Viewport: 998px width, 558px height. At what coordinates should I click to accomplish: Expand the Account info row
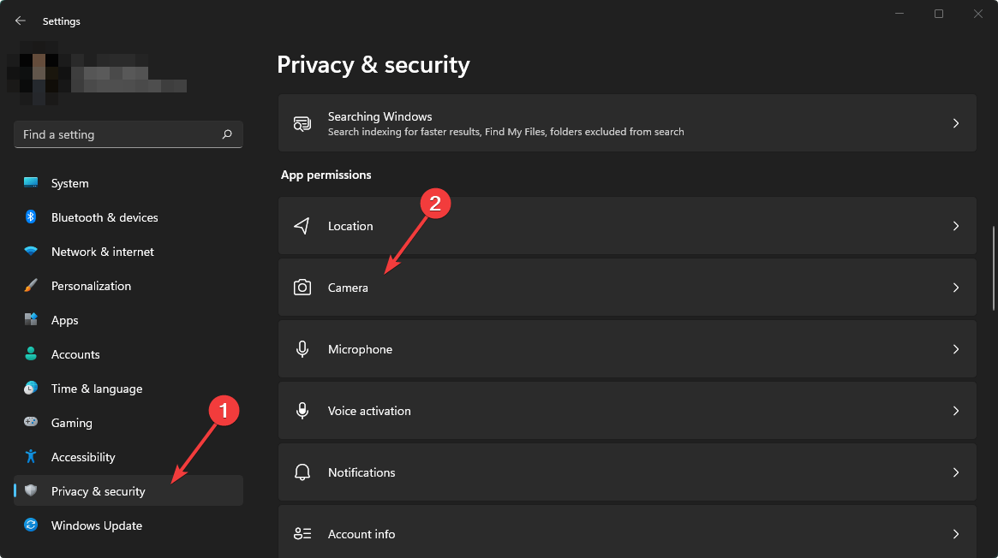click(956, 533)
